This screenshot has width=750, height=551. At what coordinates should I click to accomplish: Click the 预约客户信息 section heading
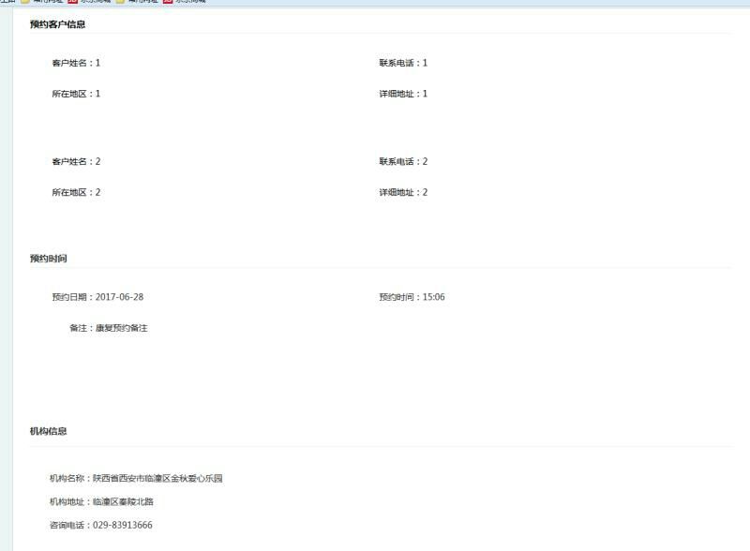[x=57, y=24]
